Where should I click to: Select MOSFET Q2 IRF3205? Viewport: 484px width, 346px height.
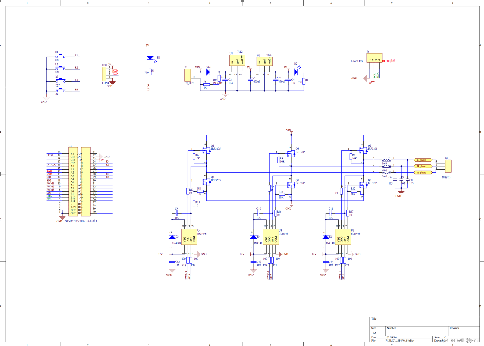point(363,151)
